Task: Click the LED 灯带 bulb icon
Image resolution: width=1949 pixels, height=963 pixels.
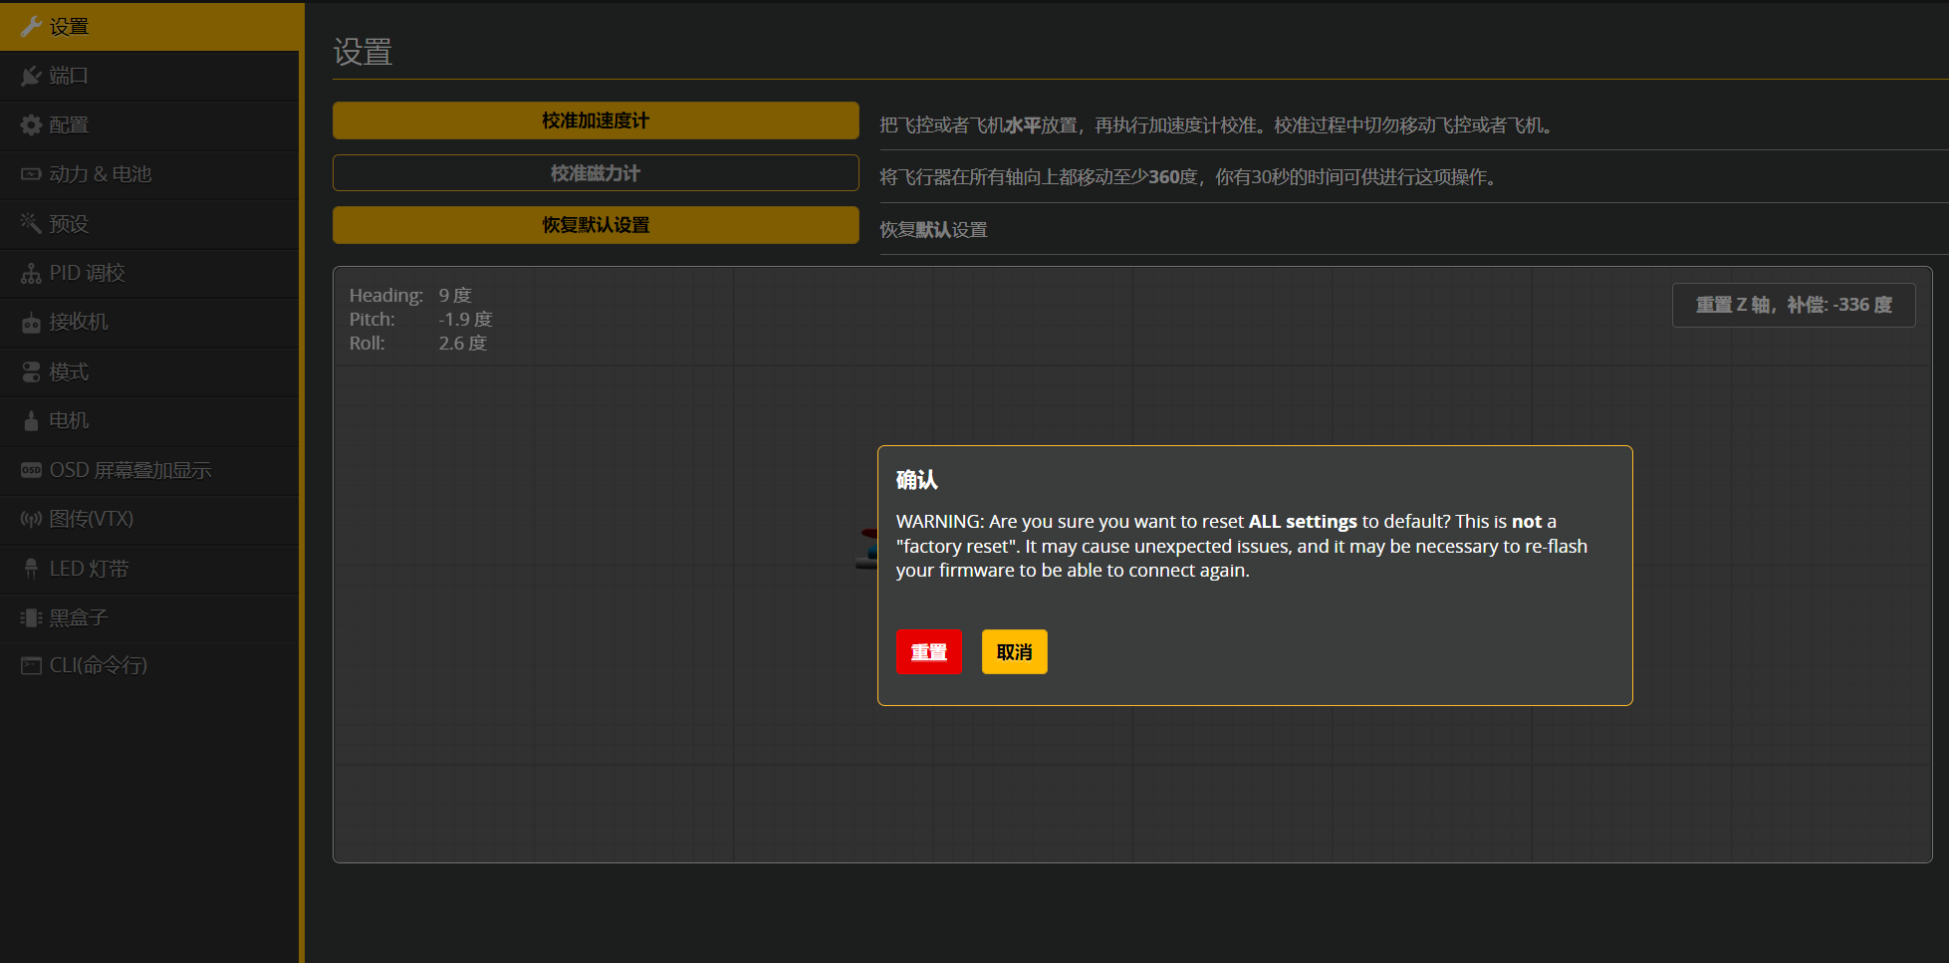Action: (31, 569)
